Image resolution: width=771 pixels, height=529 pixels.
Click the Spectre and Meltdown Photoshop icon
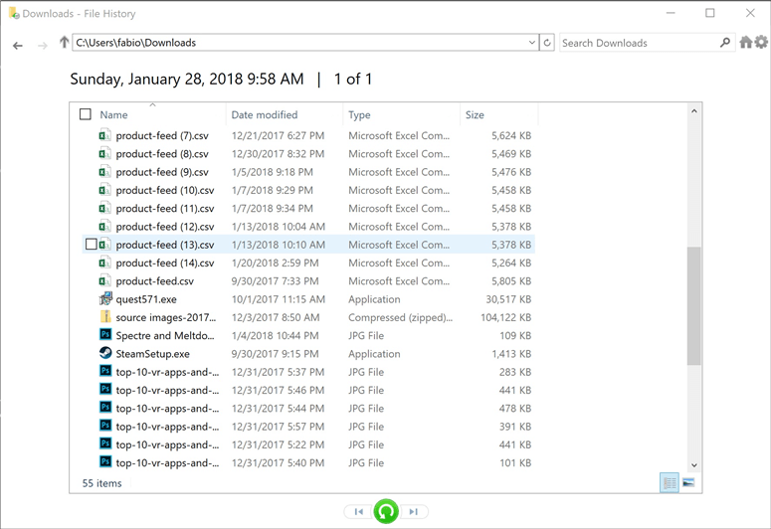pyautogui.click(x=105, y=335)
